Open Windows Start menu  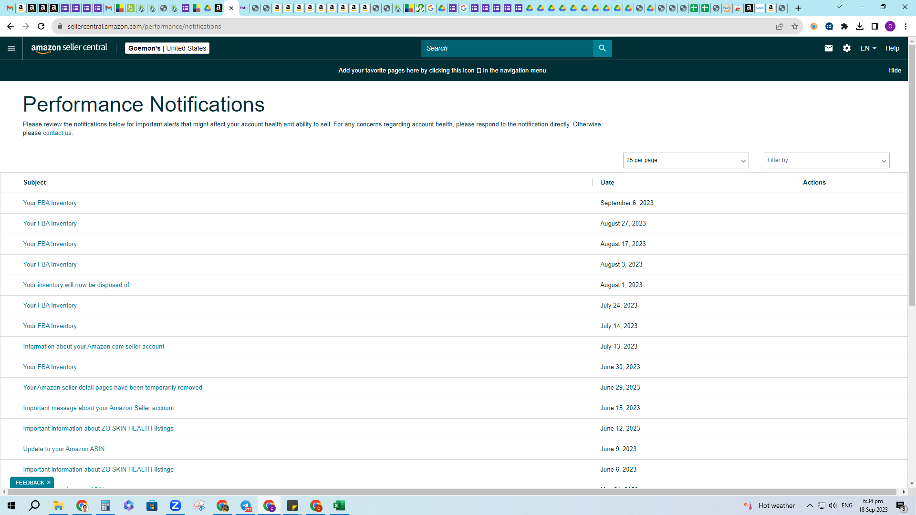click(11, 505)
